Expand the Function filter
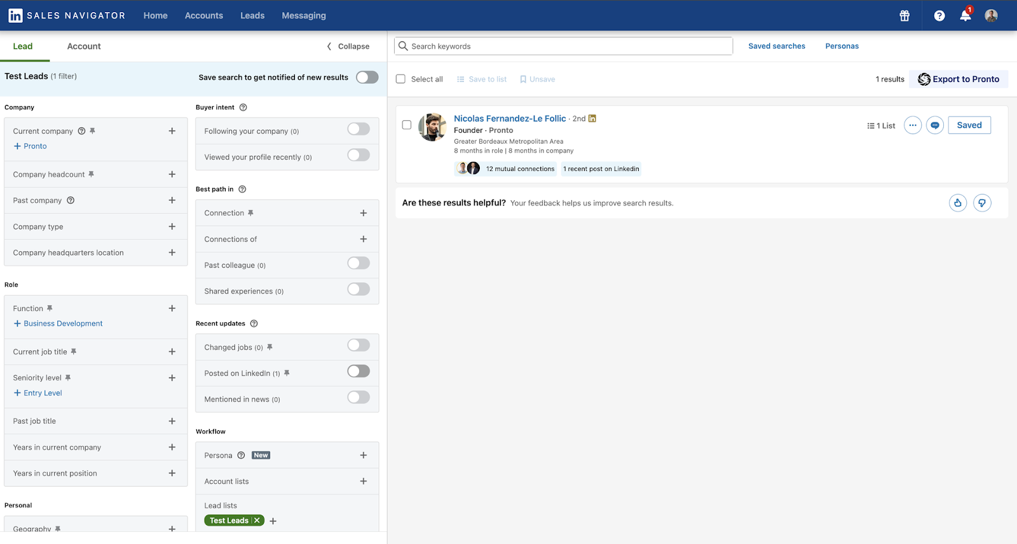The height and width of the screenshot is (544, 1017). click(x=172, y=308)
